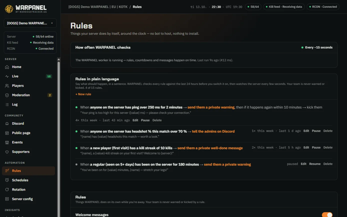Click the breadcrumb server name [DOGS] Demo WARPANEL

click(x=98, y=7)
